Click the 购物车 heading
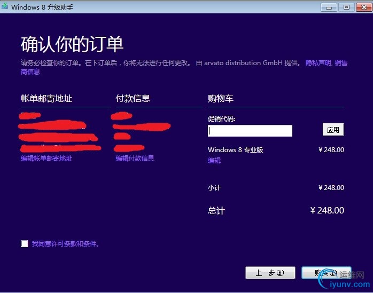 tap(221, 98)
